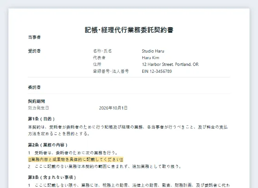258x188 pixels.
Task: Select the Studio Haru name value
Action: click(153, 51)
